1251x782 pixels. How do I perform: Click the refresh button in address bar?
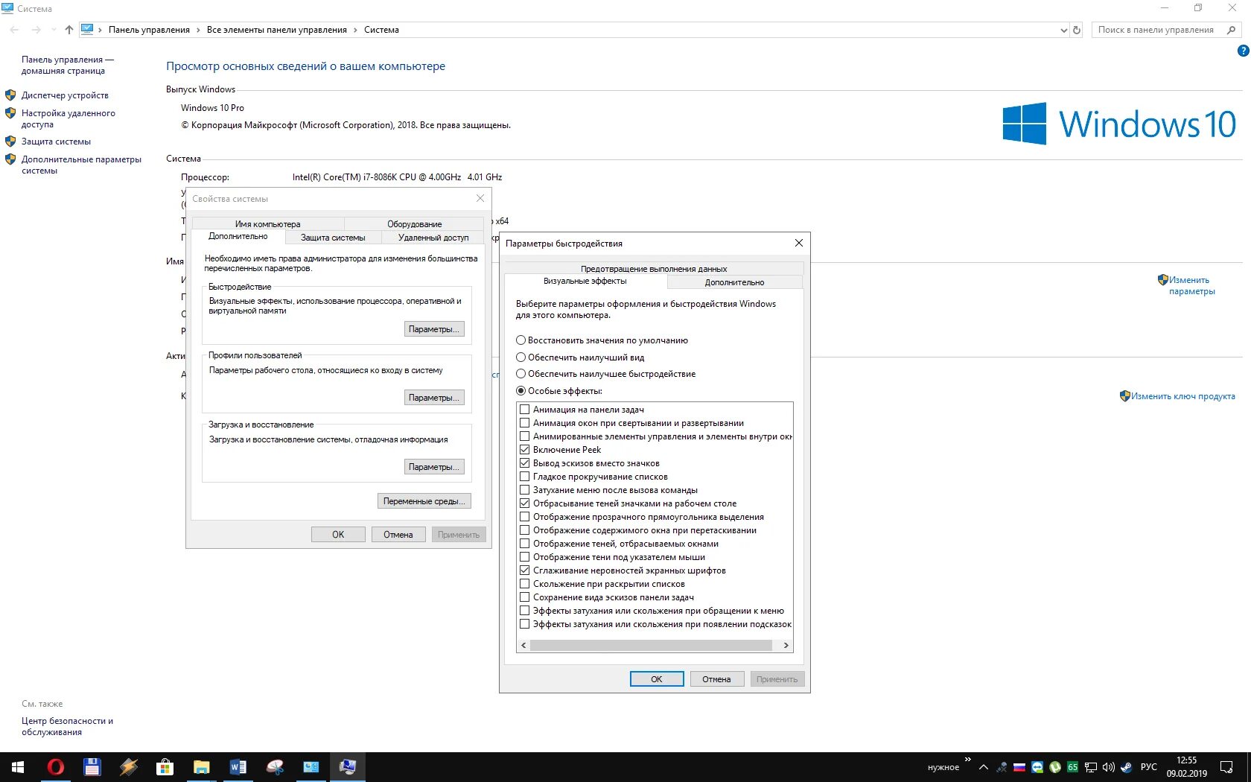coord(1077,30)
